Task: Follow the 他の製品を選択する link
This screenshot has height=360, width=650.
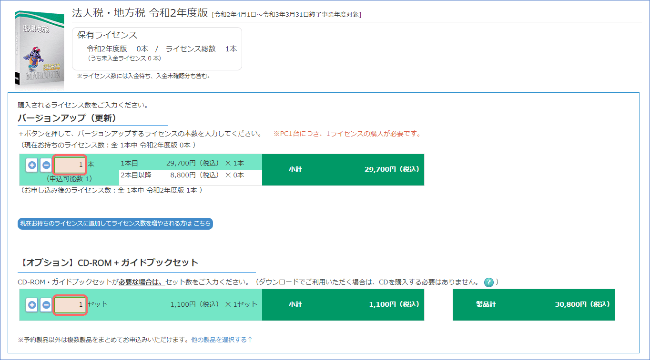Action: [x=222, y=340]
